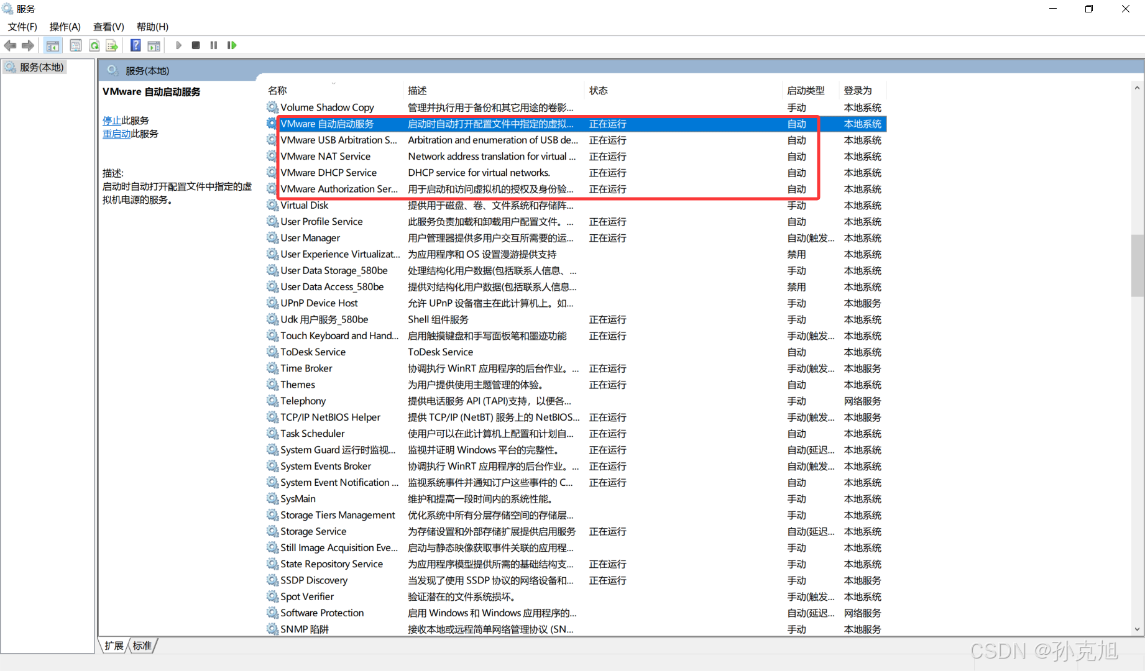The image size is (1145, 671).
Task: Go forward with the toolbar forward arrow
Action: point(27,45)
